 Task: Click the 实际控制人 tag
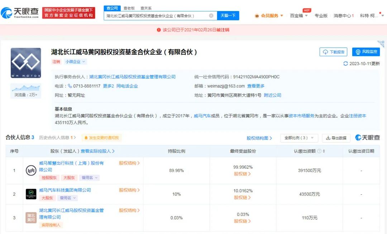[51, 225]
